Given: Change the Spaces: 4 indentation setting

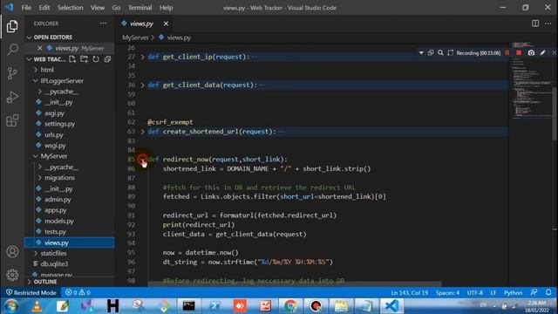Looking at the screenshot, I should click(447, 293).
